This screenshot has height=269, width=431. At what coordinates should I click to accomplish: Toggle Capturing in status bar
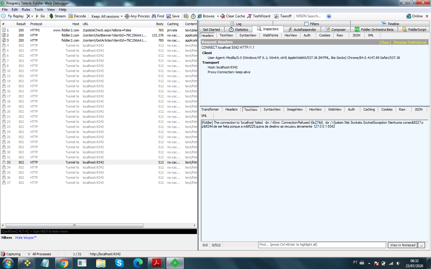(11, 254)
